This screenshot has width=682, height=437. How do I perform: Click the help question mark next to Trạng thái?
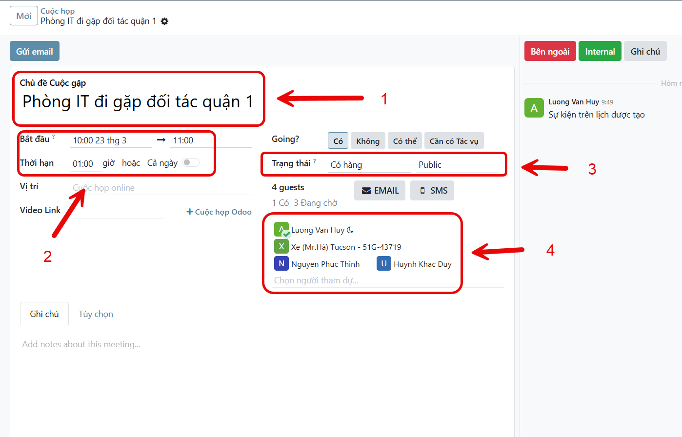(315, 161)
